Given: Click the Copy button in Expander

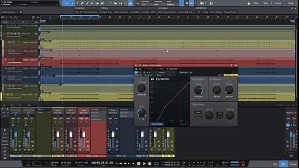Looking at the screenshot, I should point(159,75).
